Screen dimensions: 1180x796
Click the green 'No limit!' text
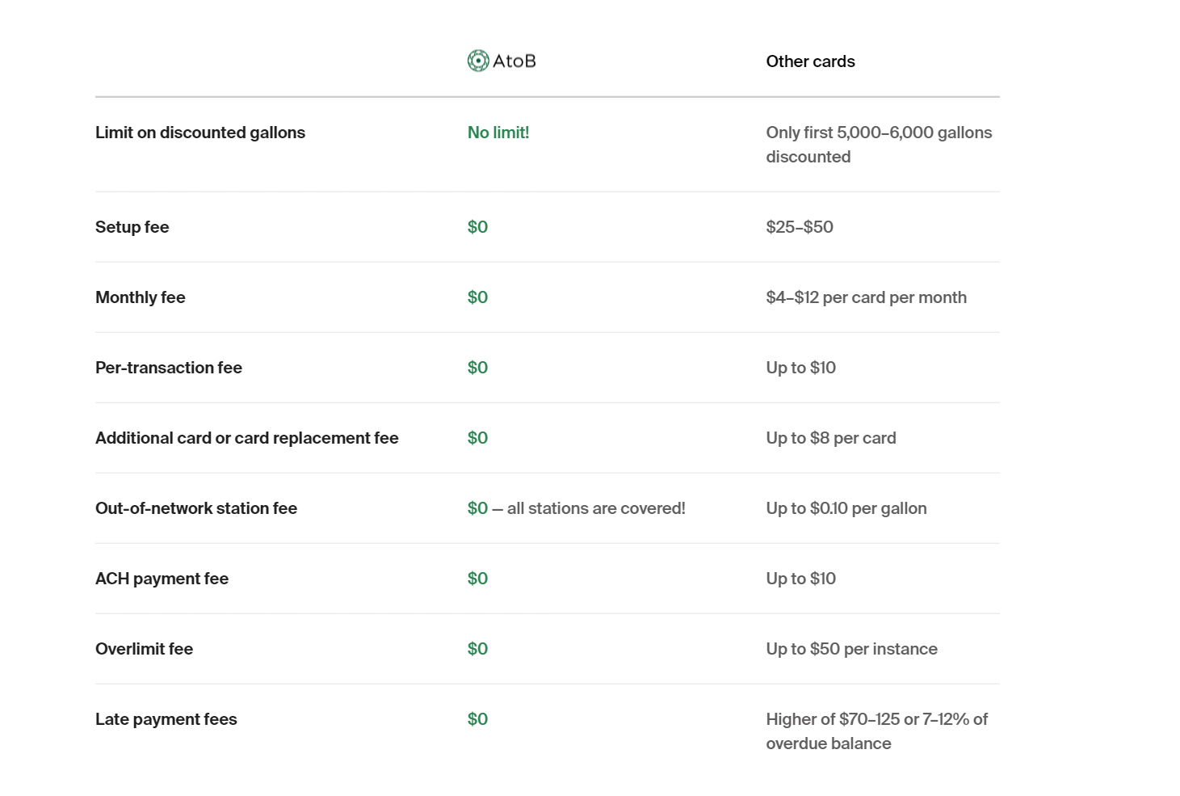(x=498, y=133)
